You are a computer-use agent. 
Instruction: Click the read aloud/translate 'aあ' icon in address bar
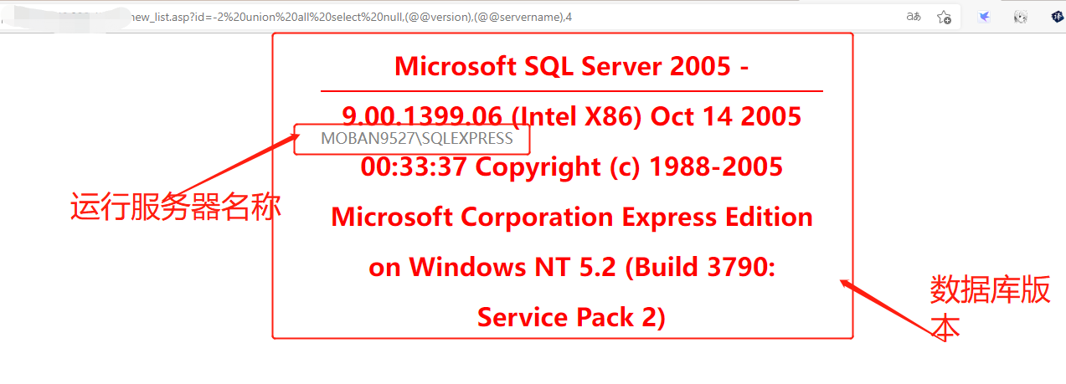tap(914, 16)
